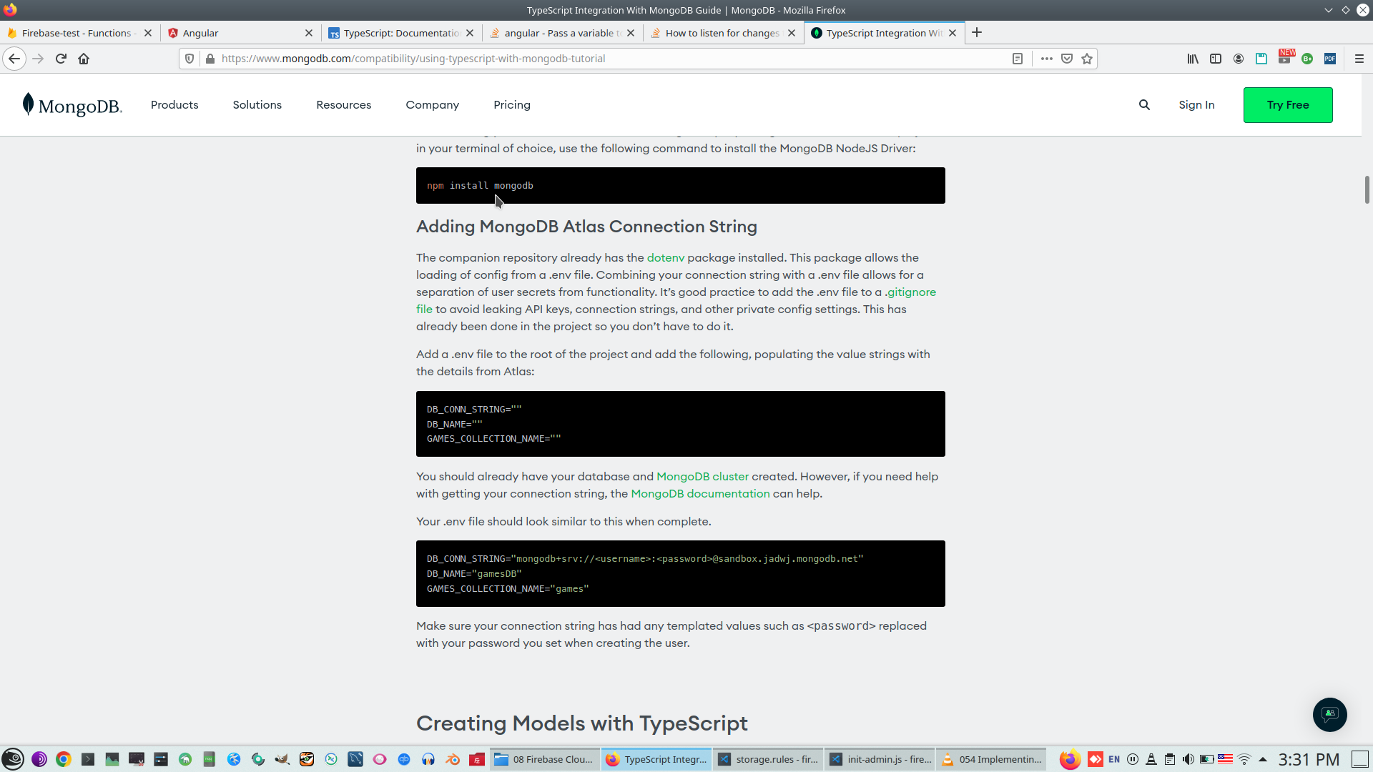This screenshot has width=1373, height=772.
Task: Save page to Pocket icon
Action: (x=1067, y=59)
